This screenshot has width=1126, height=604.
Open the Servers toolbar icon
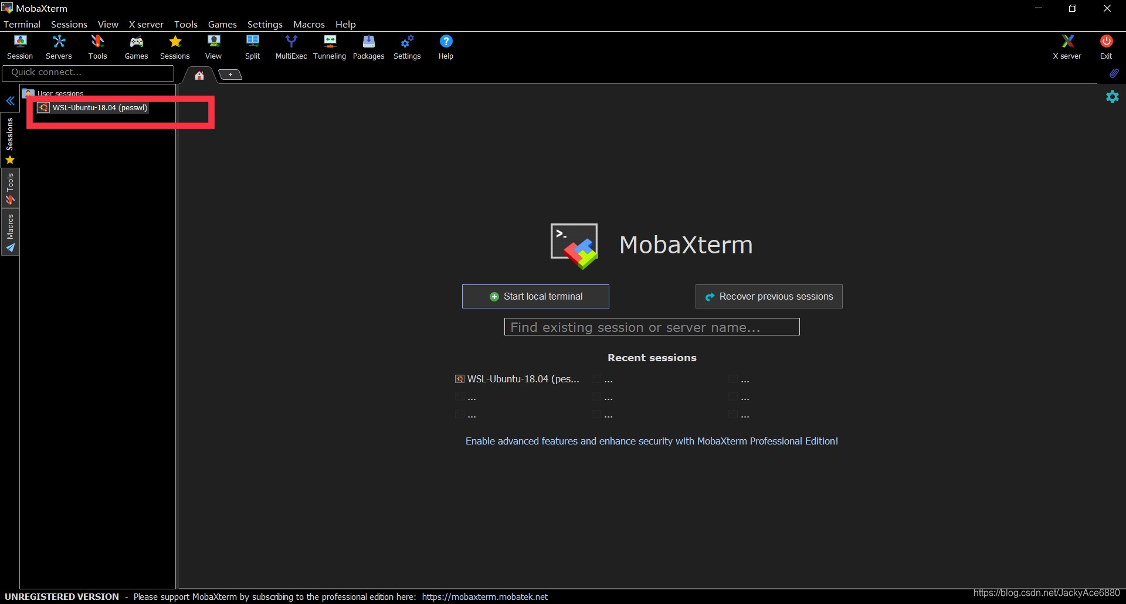tap(59, 47)
